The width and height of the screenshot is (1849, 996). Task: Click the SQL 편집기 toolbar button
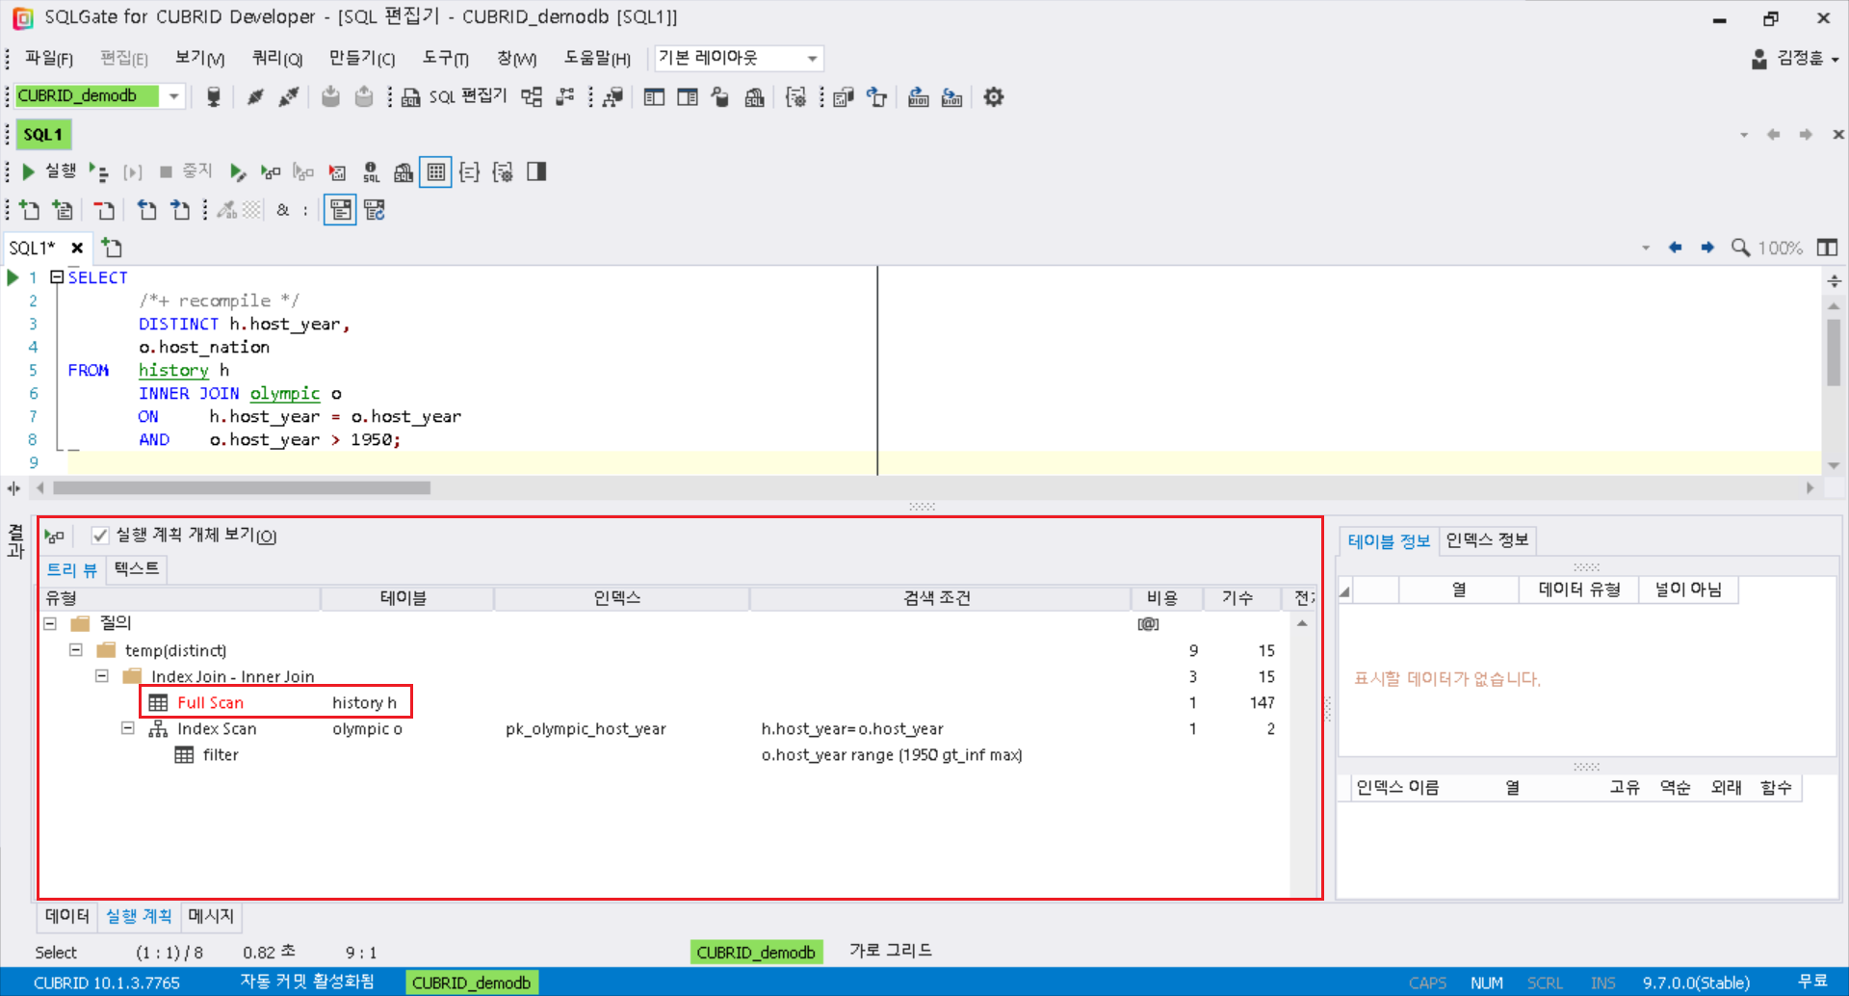tap(455, 97)
